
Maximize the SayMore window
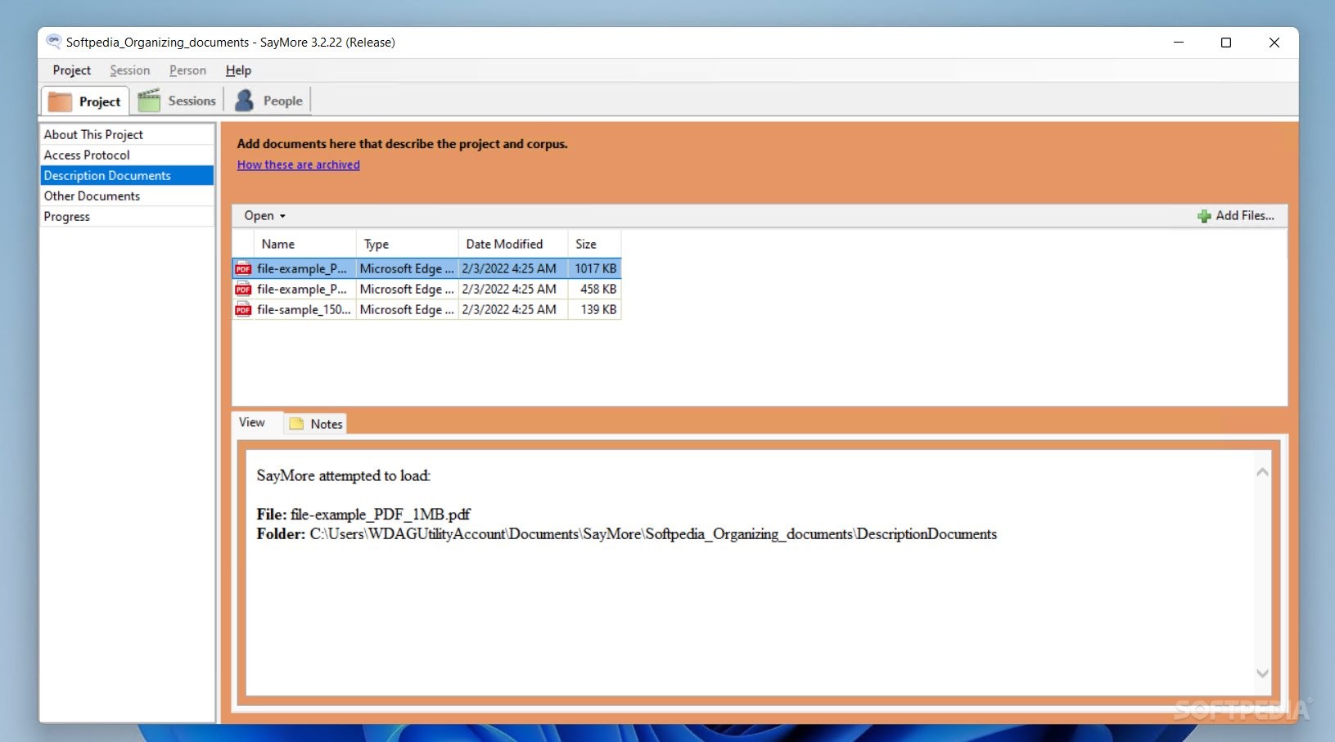tap(1226, 43)
